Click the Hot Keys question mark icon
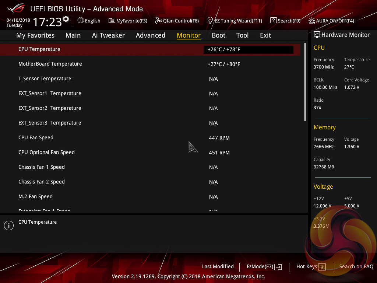377x283 pixels. 322,267
